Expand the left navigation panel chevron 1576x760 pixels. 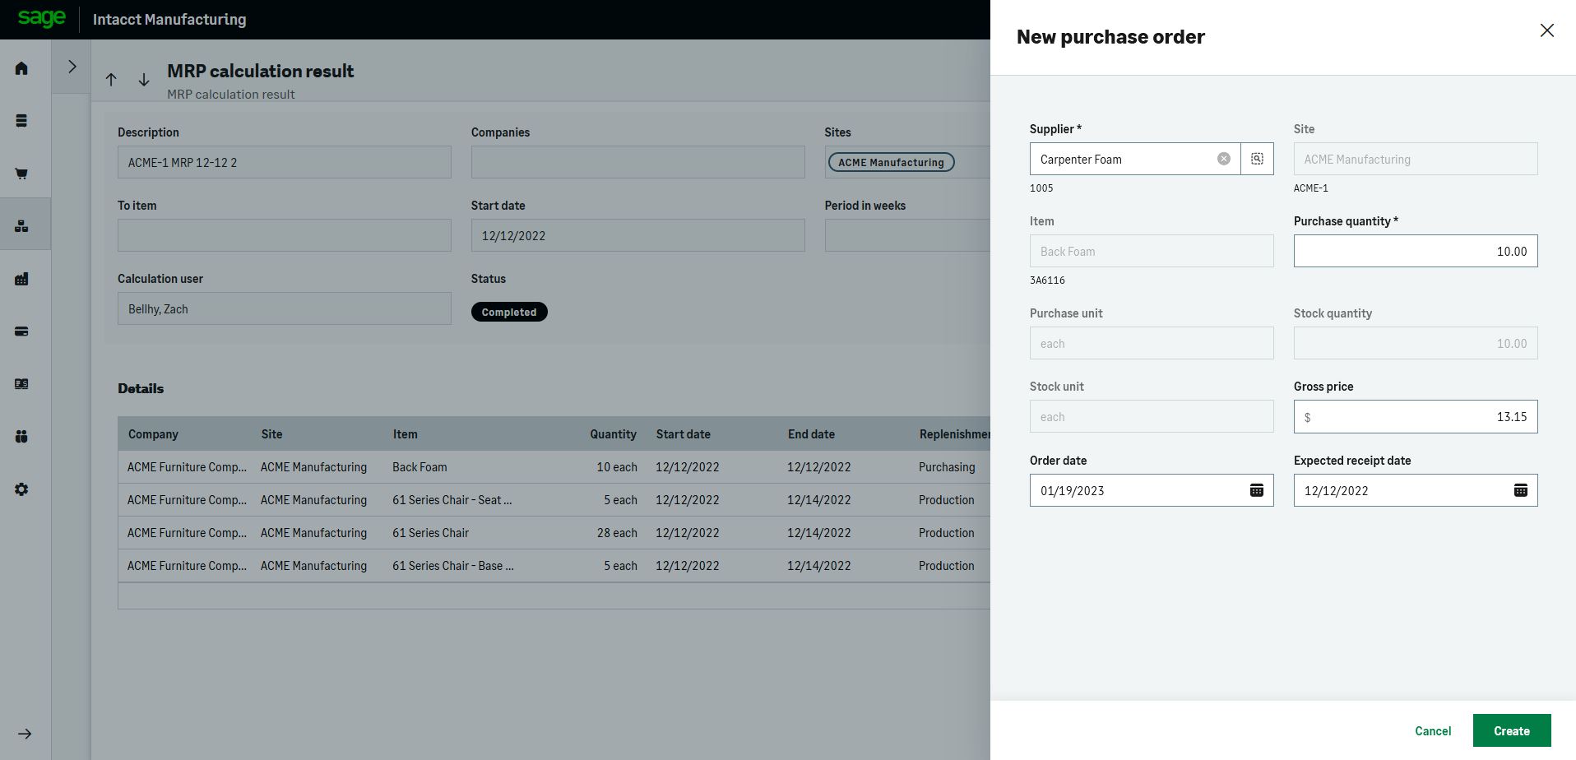(72, 66)
